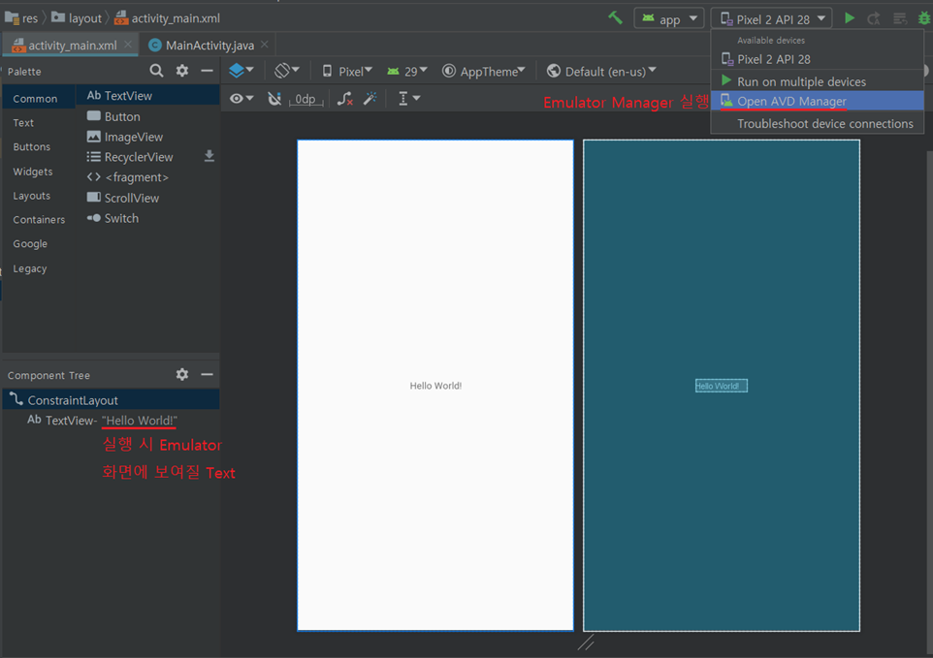Click Hello World! text in design view
Image resolution: width=933 pixels, height=658 pixels.
pos(435,386)
